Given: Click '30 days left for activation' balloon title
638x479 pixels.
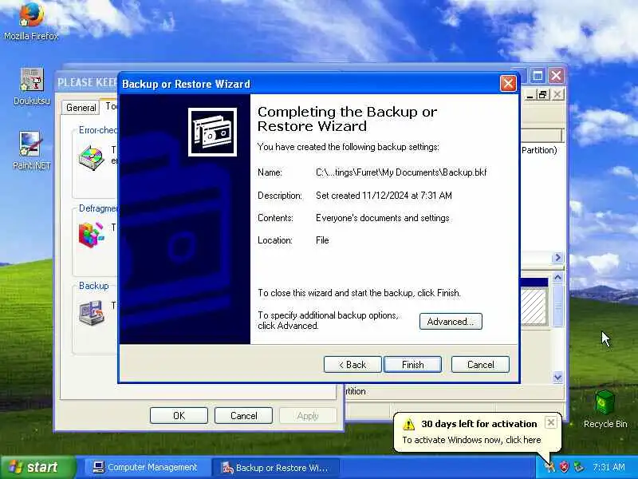Looking at the screenshot, I should [x=479, y=424].
